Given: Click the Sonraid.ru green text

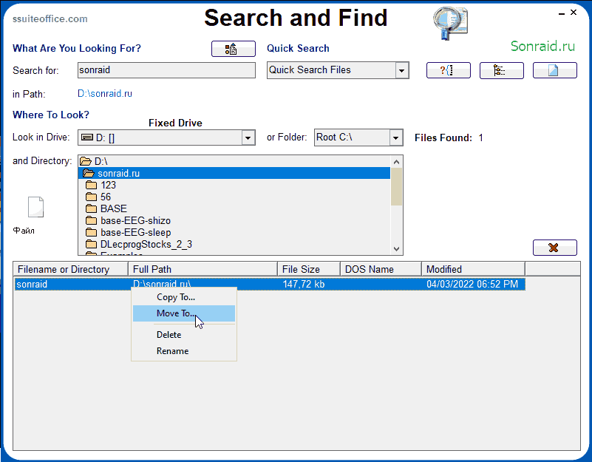Looking at the screenshot, I should coord(542,46).
